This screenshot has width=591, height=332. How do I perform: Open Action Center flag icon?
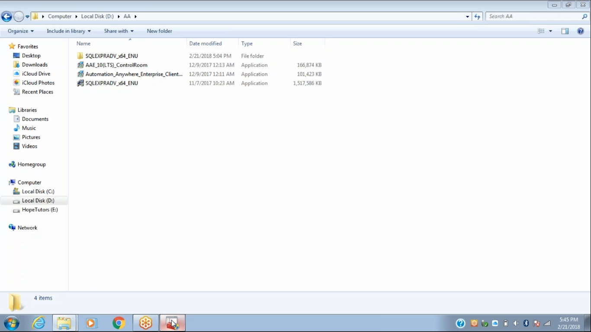point(536,323)
